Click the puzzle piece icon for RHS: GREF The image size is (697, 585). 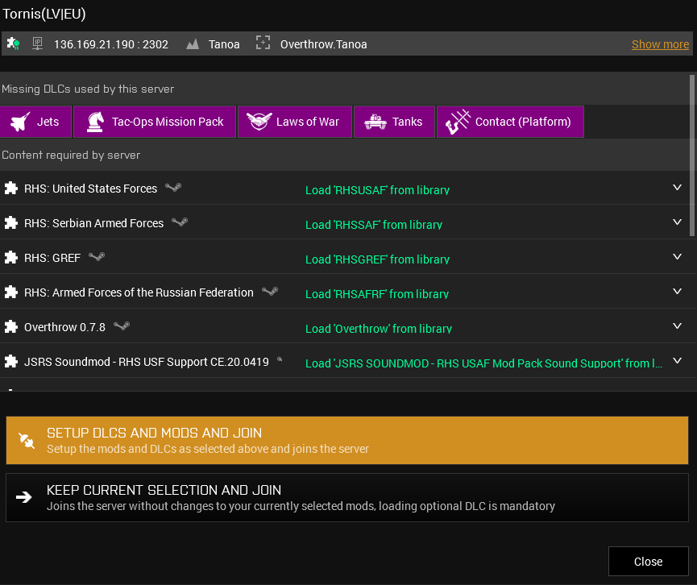click(11, 258)
